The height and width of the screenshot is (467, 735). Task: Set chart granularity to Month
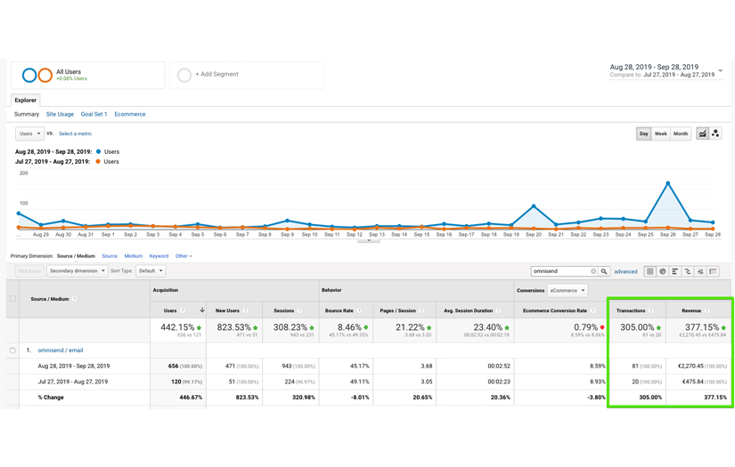[x=680, y=133]
